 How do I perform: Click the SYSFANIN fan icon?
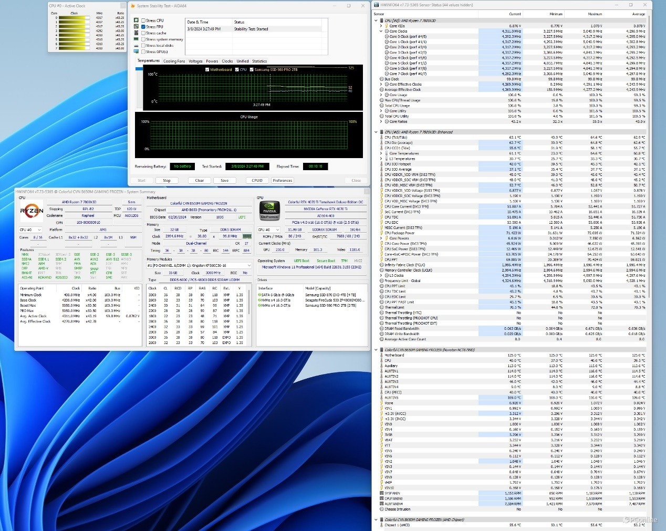381,493
